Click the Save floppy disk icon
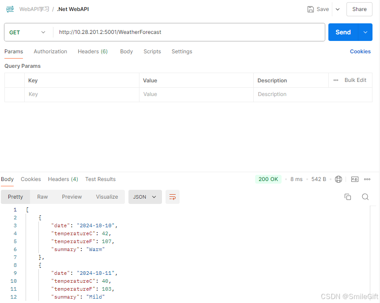 pyautogui.click(x=311, y=9)
